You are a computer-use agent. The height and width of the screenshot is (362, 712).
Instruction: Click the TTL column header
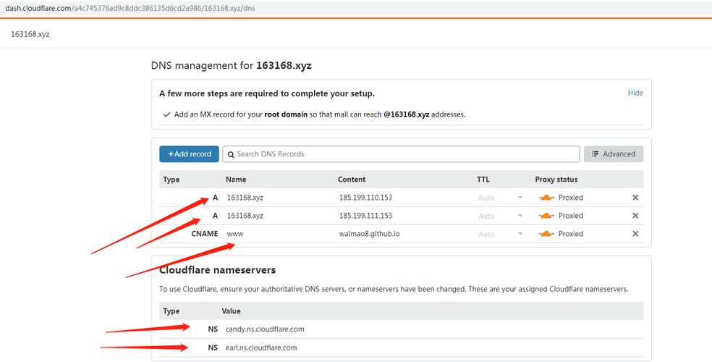tap(483, 180)
